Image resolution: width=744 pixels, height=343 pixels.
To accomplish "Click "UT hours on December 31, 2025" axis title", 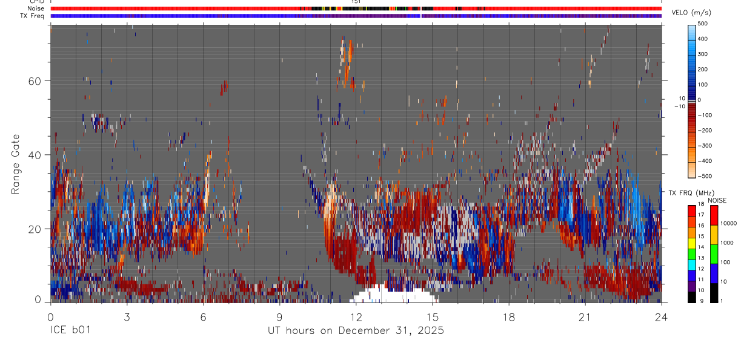I will 356,331.
